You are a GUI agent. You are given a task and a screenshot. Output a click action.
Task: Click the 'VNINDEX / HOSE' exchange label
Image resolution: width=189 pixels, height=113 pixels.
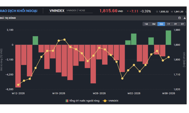click(x=76, y=10)
